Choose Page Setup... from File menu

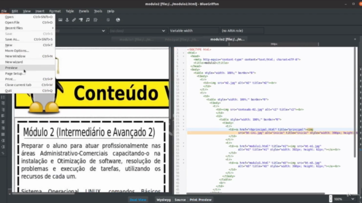[28, 73]
